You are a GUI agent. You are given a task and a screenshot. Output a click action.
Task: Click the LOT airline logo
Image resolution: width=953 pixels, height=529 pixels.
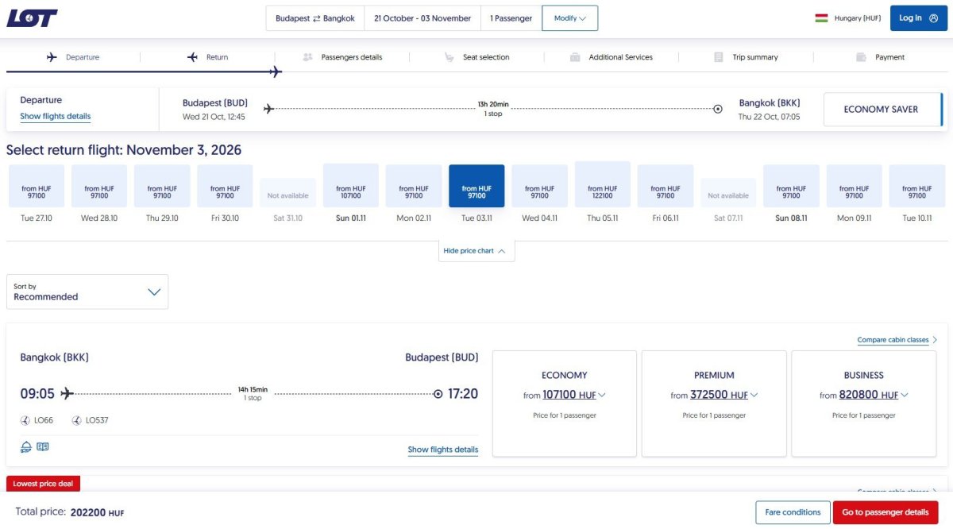click(32, 18)
